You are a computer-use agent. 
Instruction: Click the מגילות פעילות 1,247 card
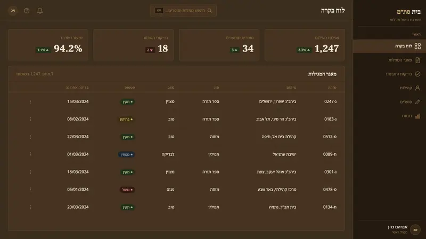pos(305,45)
